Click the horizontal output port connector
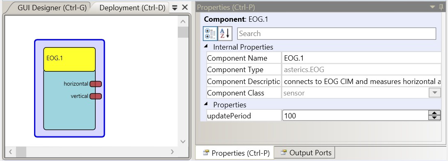The width and height of the screenshot is (448, 161). click(x=96, y=84)
